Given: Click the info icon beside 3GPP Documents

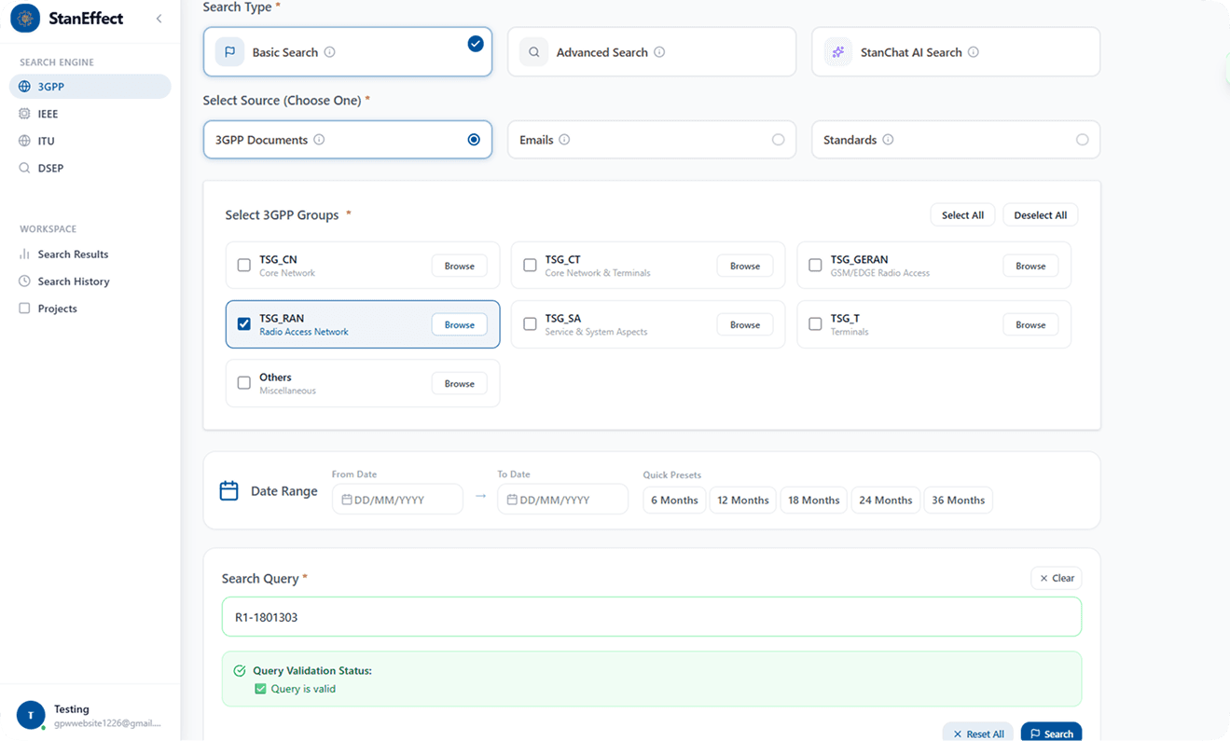Looking at the screenshot, I should 319,140.
